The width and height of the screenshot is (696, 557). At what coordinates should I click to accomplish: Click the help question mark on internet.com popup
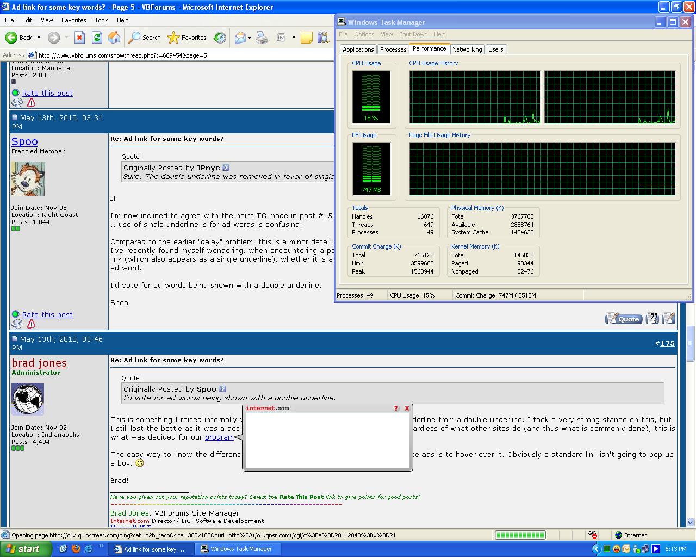(396, 408)
